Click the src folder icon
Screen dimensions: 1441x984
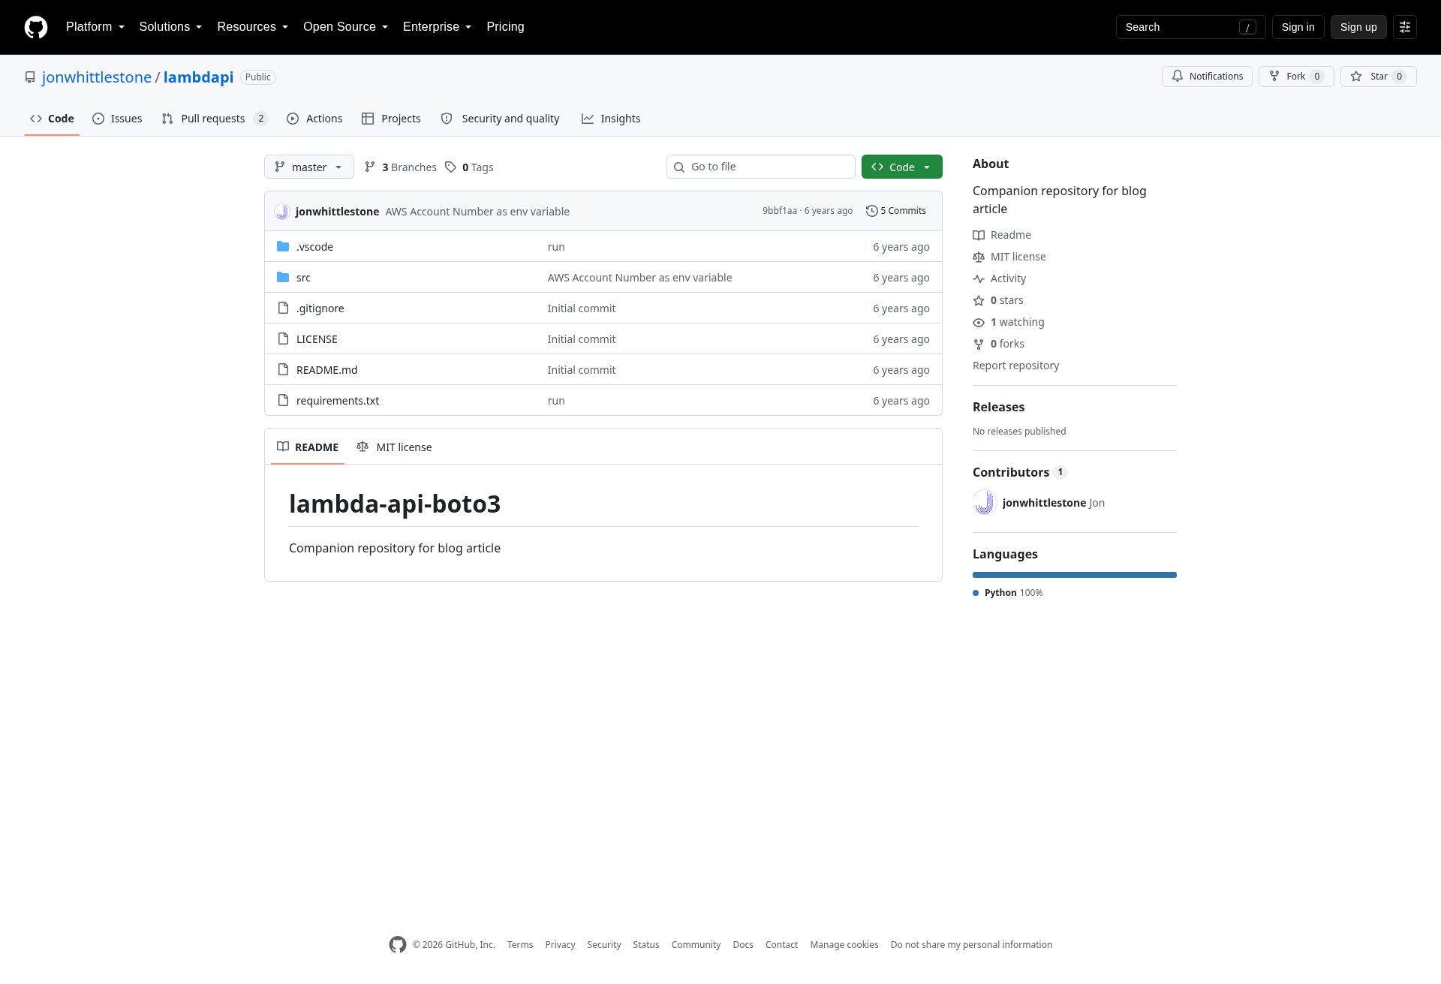coord(283,277)
